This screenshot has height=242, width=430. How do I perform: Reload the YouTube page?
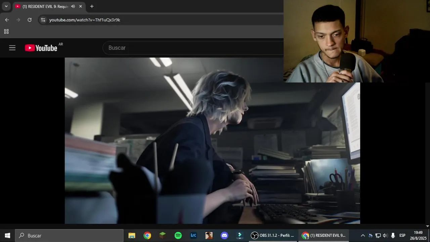(30, 20)
